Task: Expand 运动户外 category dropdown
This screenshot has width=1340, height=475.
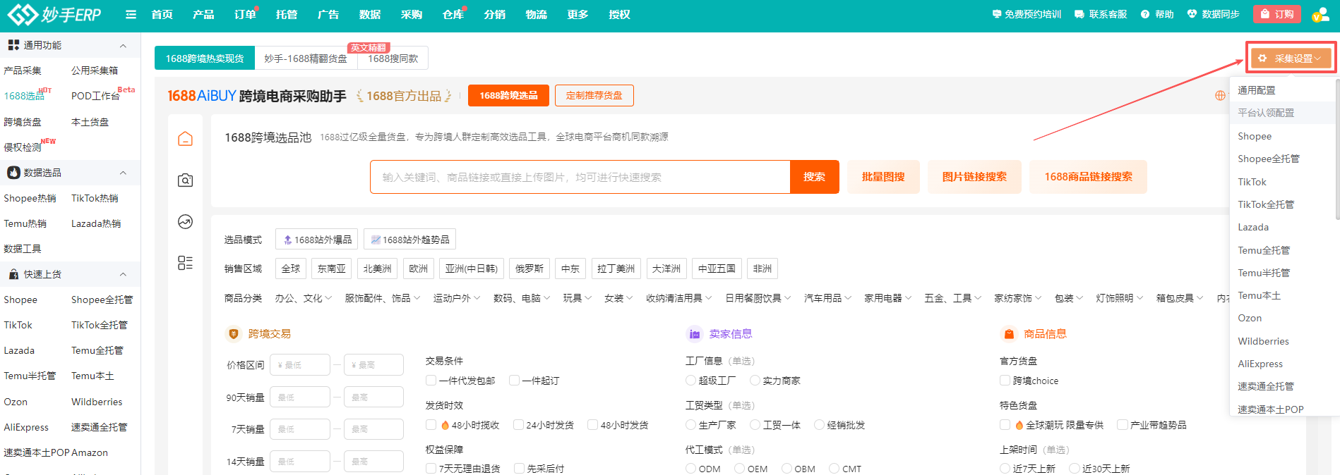Action: [457, 298]
